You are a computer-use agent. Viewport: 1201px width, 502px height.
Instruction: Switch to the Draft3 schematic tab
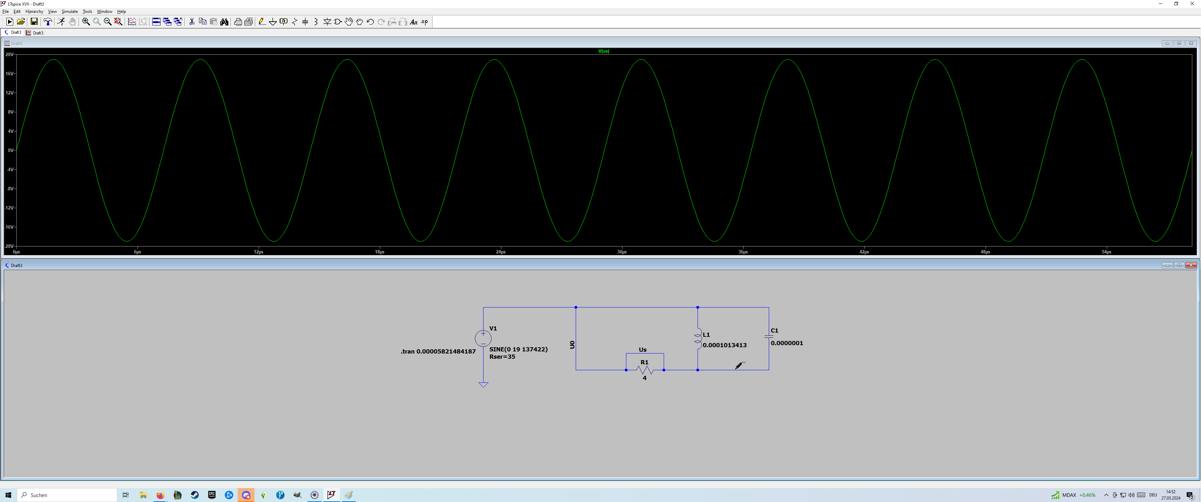click(x=13, y=33)
